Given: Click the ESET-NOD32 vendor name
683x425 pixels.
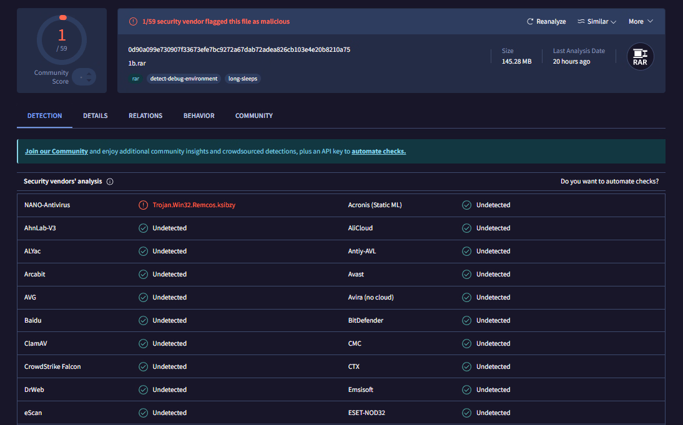Looking at the screenshot, I should [366, 413].
